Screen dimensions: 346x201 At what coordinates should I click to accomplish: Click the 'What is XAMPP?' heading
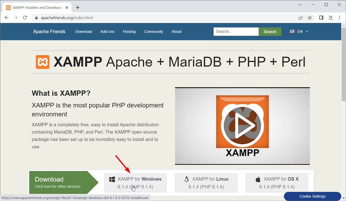[61, 93]
